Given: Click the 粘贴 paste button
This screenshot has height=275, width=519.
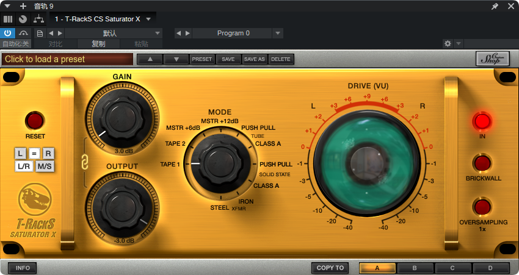Looking at the screenshot, I should point(141,44).
